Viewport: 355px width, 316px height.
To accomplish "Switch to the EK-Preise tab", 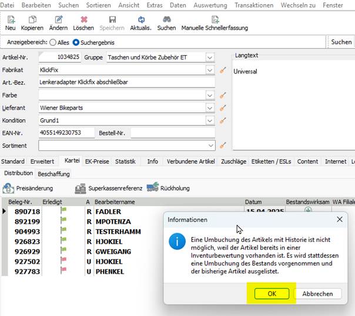I will coord(97,162).
